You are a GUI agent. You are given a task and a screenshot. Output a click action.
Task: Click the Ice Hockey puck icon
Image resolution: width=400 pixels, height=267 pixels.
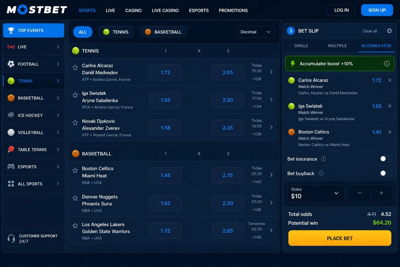(11, 115)
